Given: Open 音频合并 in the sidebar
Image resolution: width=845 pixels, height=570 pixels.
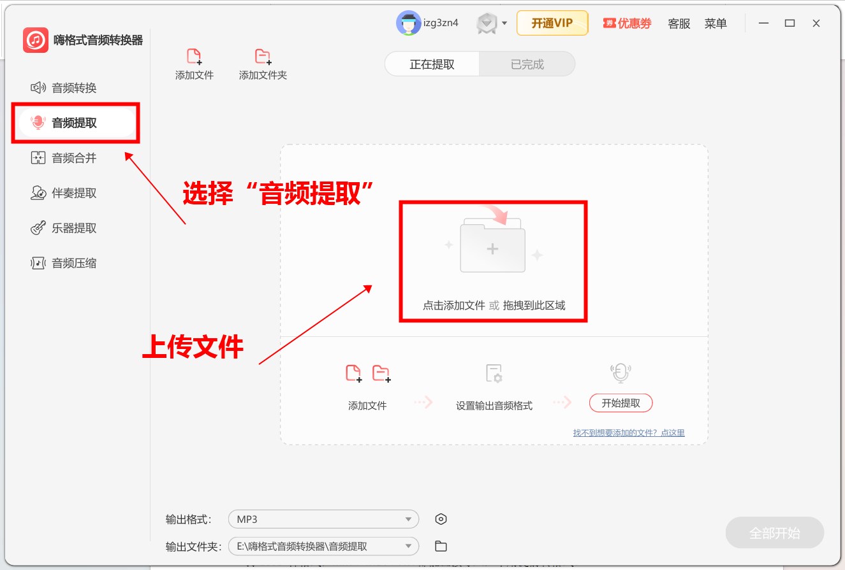Looking at the screenshot, I should coord(64,158).
